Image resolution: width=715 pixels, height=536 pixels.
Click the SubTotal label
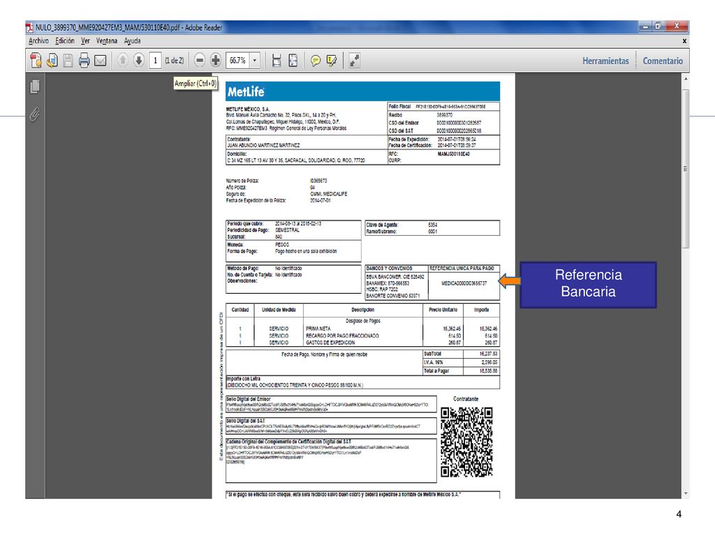coord(432,354)
